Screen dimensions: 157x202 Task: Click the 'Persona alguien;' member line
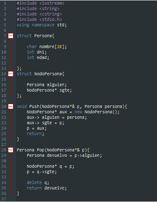click(x=47, y=85)
